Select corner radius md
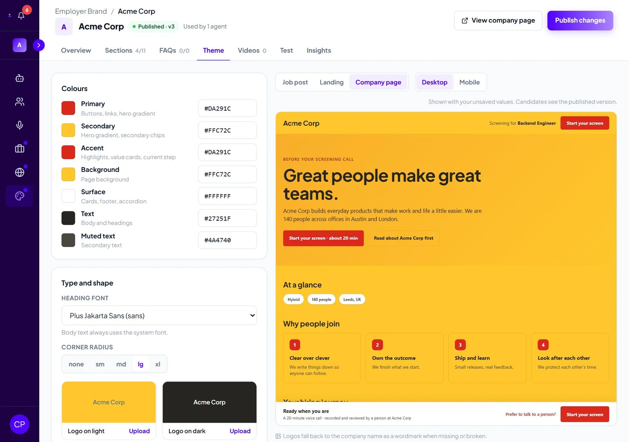 pyautogui.click(x=121, y=364)
